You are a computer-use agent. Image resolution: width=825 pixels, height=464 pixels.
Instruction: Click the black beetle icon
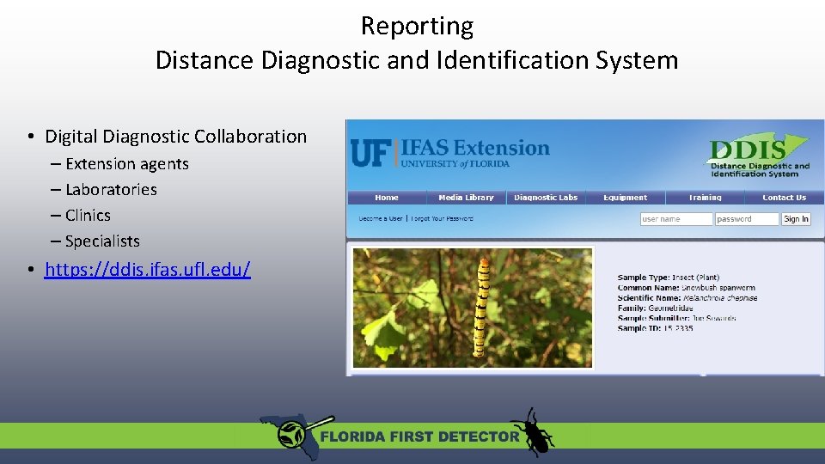point(533,432)
